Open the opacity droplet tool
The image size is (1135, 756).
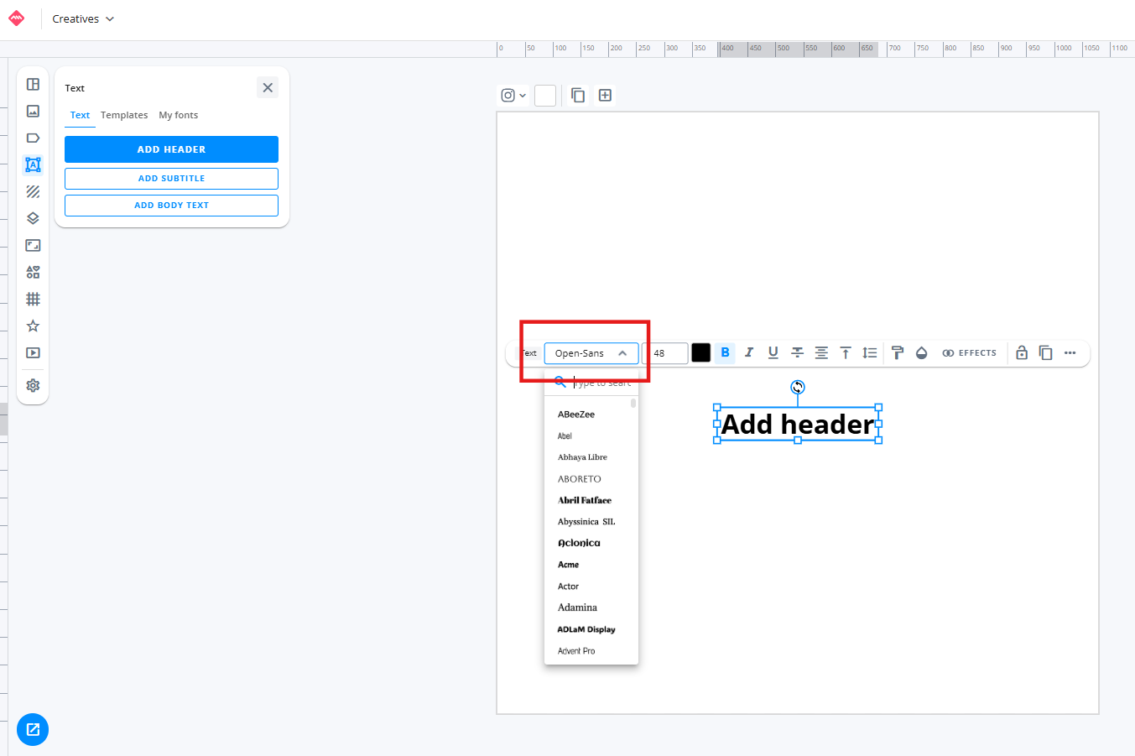pyautogui.click(x=921, y=353)
